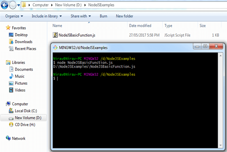The height and width of the screenshot is (152, 227).
Task: Sort files by Type column
Action: [168, 26]
